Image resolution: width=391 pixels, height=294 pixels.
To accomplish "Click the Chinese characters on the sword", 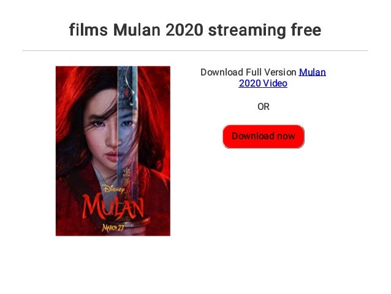I will (x=127, y=182).
